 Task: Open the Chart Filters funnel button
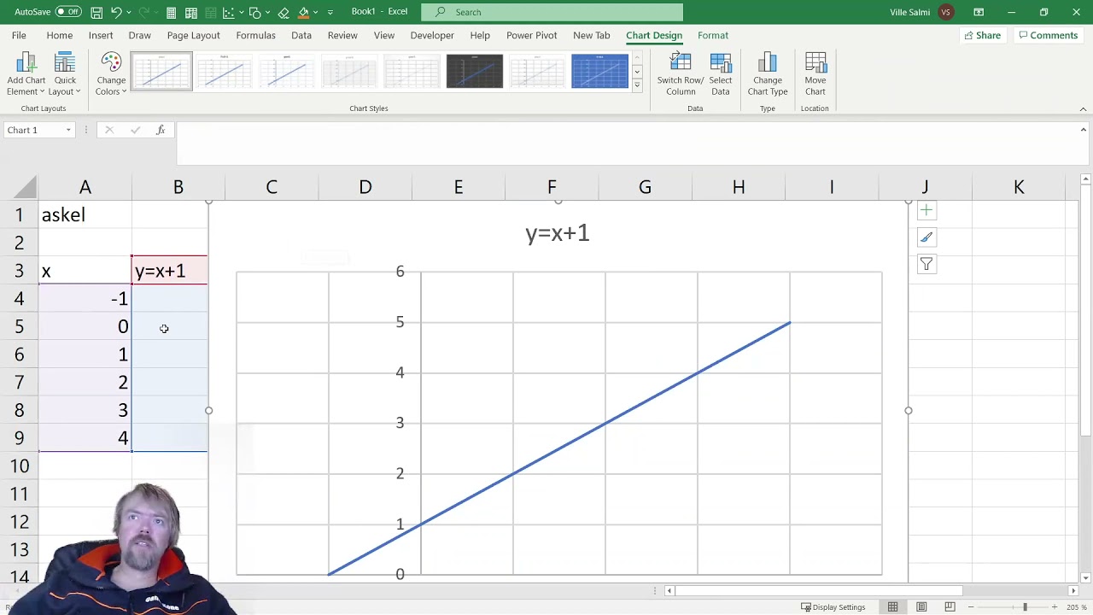coord(926,265)
